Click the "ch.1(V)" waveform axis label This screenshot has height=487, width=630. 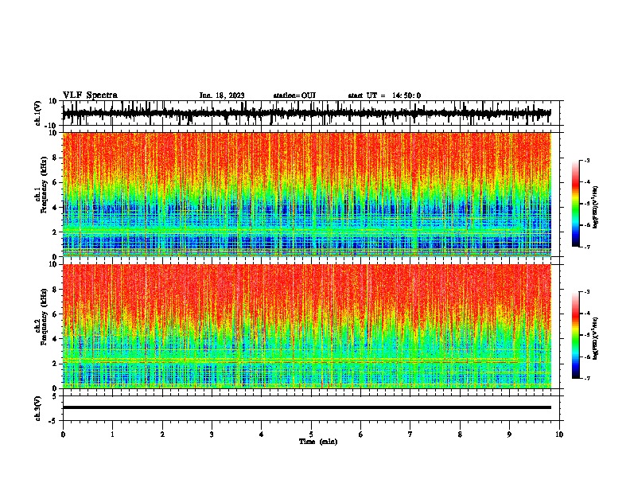coord(38,113)
